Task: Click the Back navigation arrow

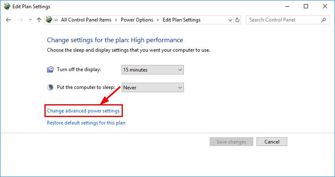Action: click(8, 20)
